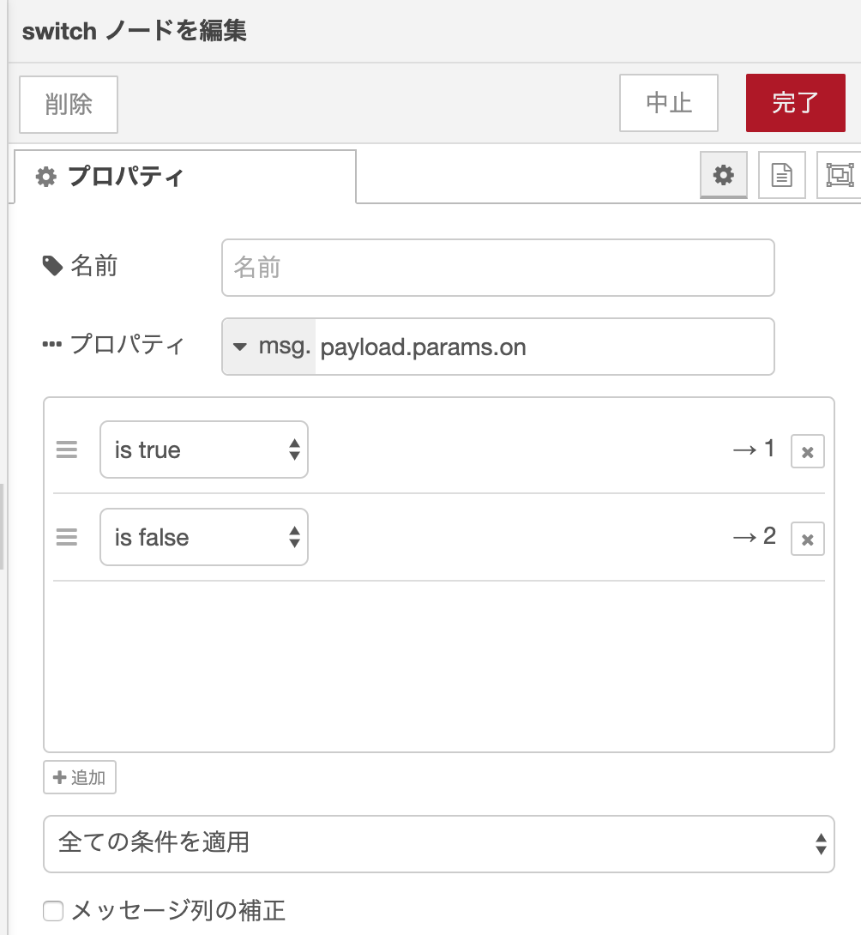Remove the 'is false' rule
861x935 pixels.
[x=807, y=537]
